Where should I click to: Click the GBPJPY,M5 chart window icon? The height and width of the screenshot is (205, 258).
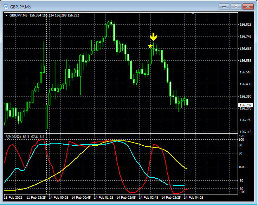(x=6, y=7)
